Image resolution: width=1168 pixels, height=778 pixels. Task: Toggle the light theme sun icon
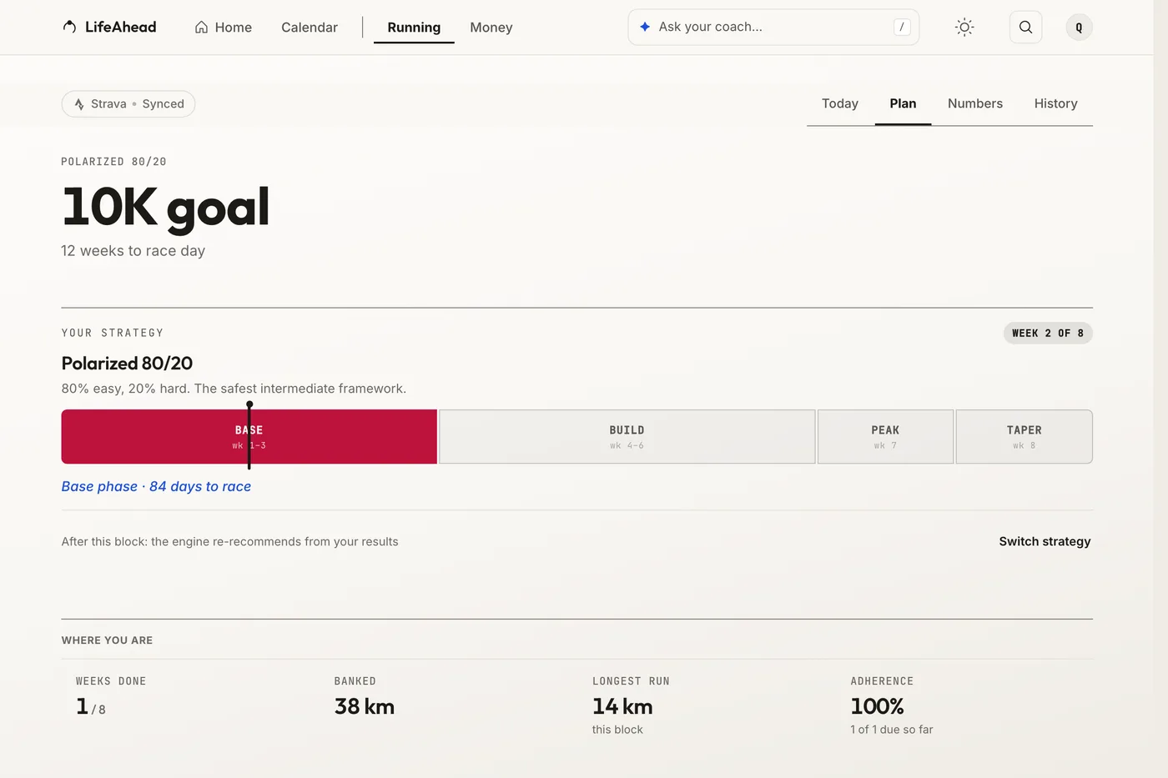click(964, 28)
